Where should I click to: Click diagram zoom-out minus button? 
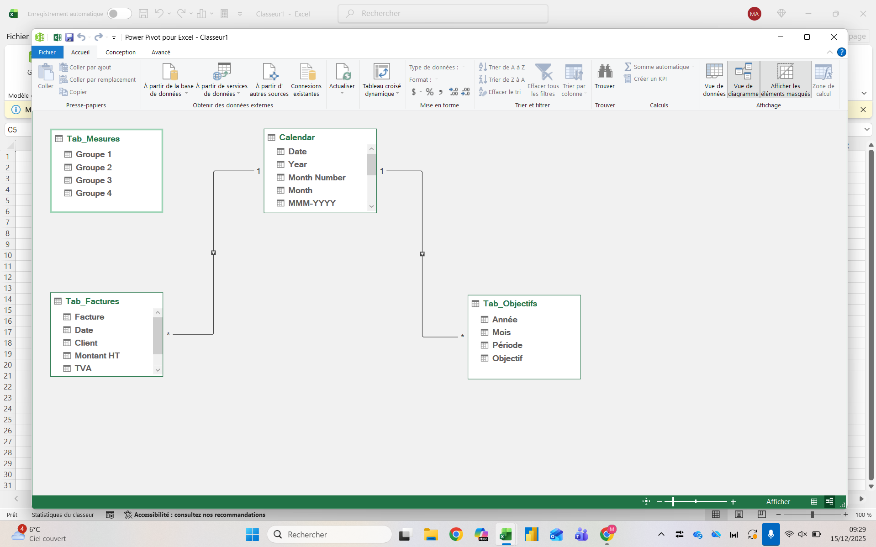point(659,501)
